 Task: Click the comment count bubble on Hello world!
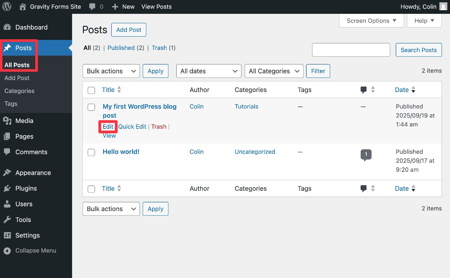(366, 154)
